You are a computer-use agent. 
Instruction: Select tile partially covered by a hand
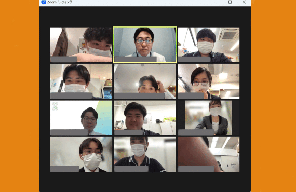click(x=208, y=154)
